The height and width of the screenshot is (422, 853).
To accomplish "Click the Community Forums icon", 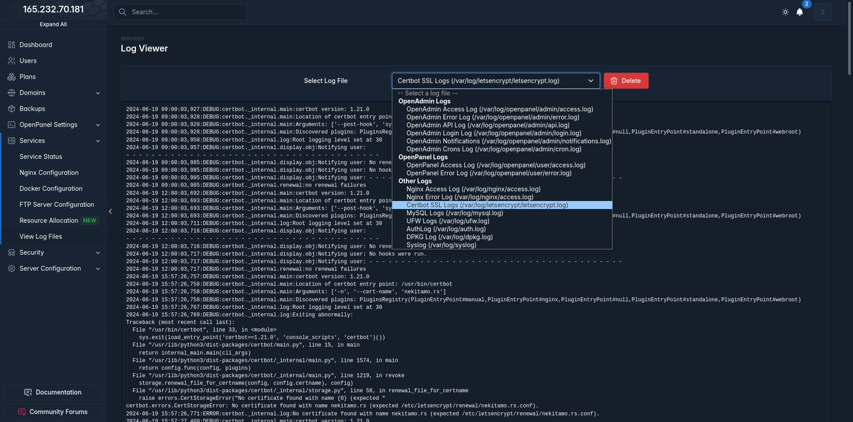I will click(22, 411).
